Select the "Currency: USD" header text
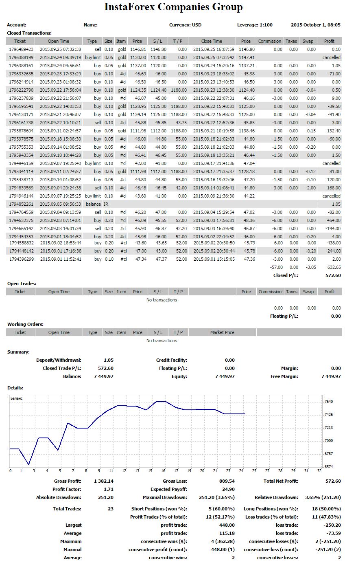 pos(185,25)
